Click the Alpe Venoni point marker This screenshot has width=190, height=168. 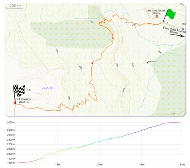[x=148, y=62]
